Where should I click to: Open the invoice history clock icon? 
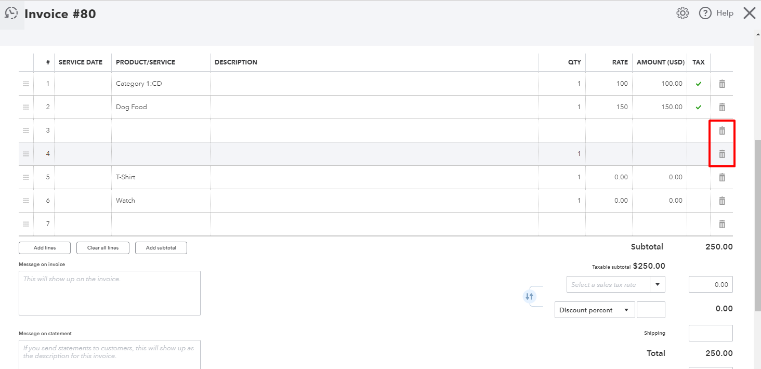(11, 14)
